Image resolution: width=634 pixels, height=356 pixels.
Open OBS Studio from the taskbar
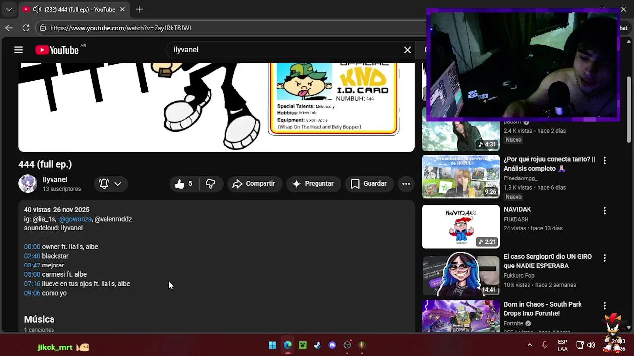[x=347, y=345]
